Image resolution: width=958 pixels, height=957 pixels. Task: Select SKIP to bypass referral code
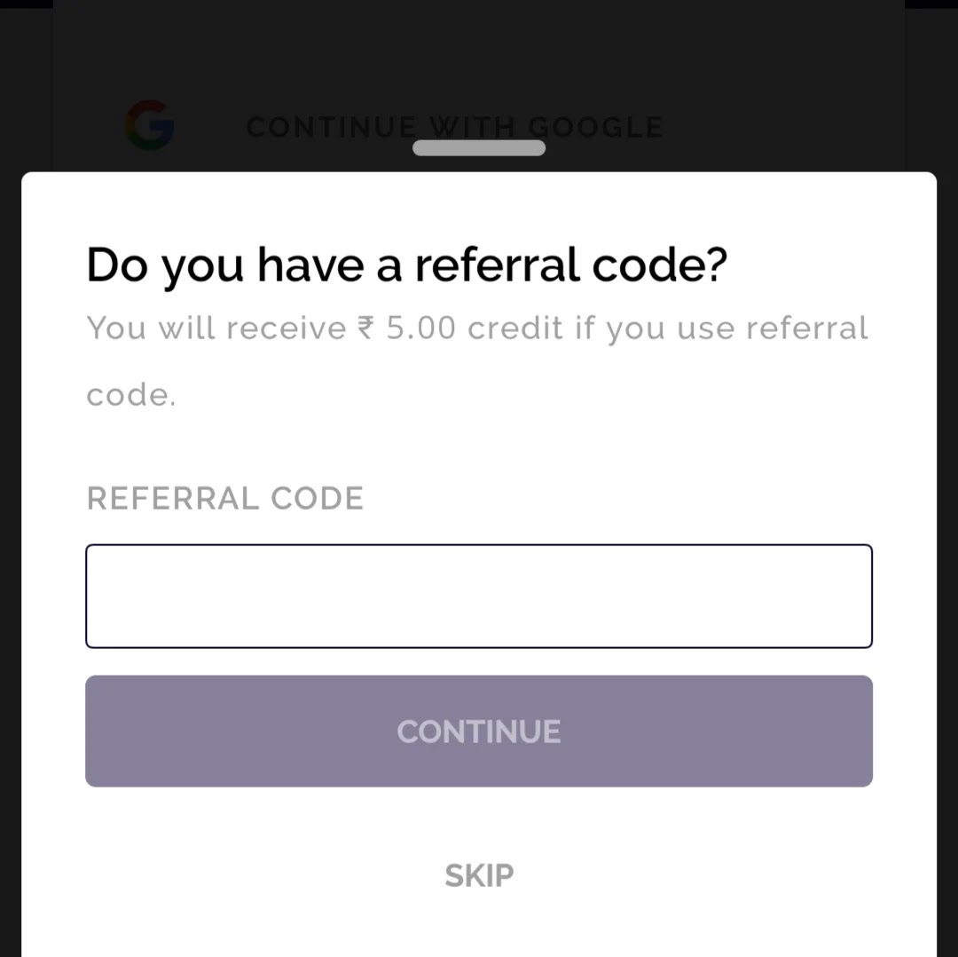[479, 875]
